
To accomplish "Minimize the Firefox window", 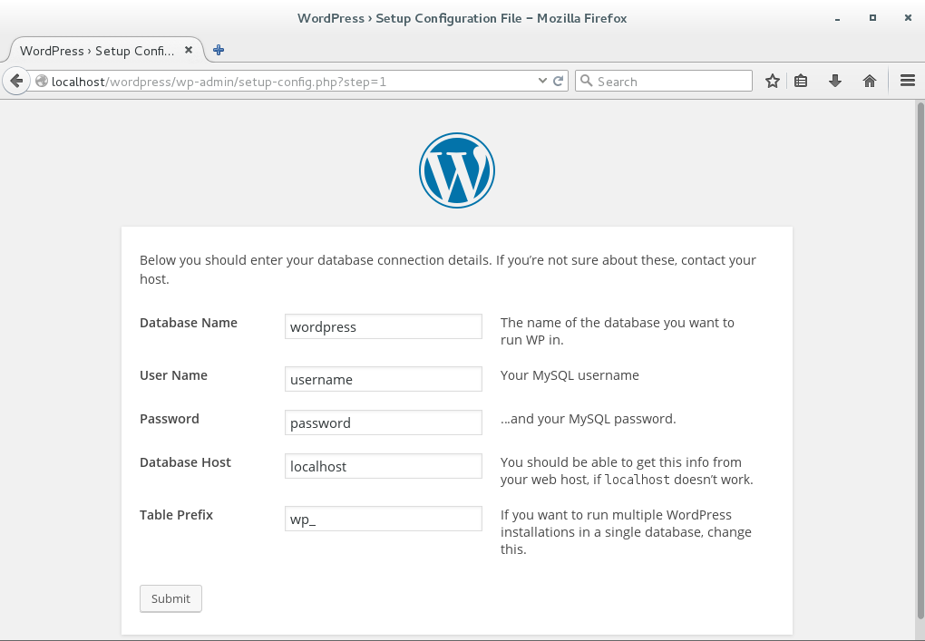I will pyautogui.click(x=837, y=19).
